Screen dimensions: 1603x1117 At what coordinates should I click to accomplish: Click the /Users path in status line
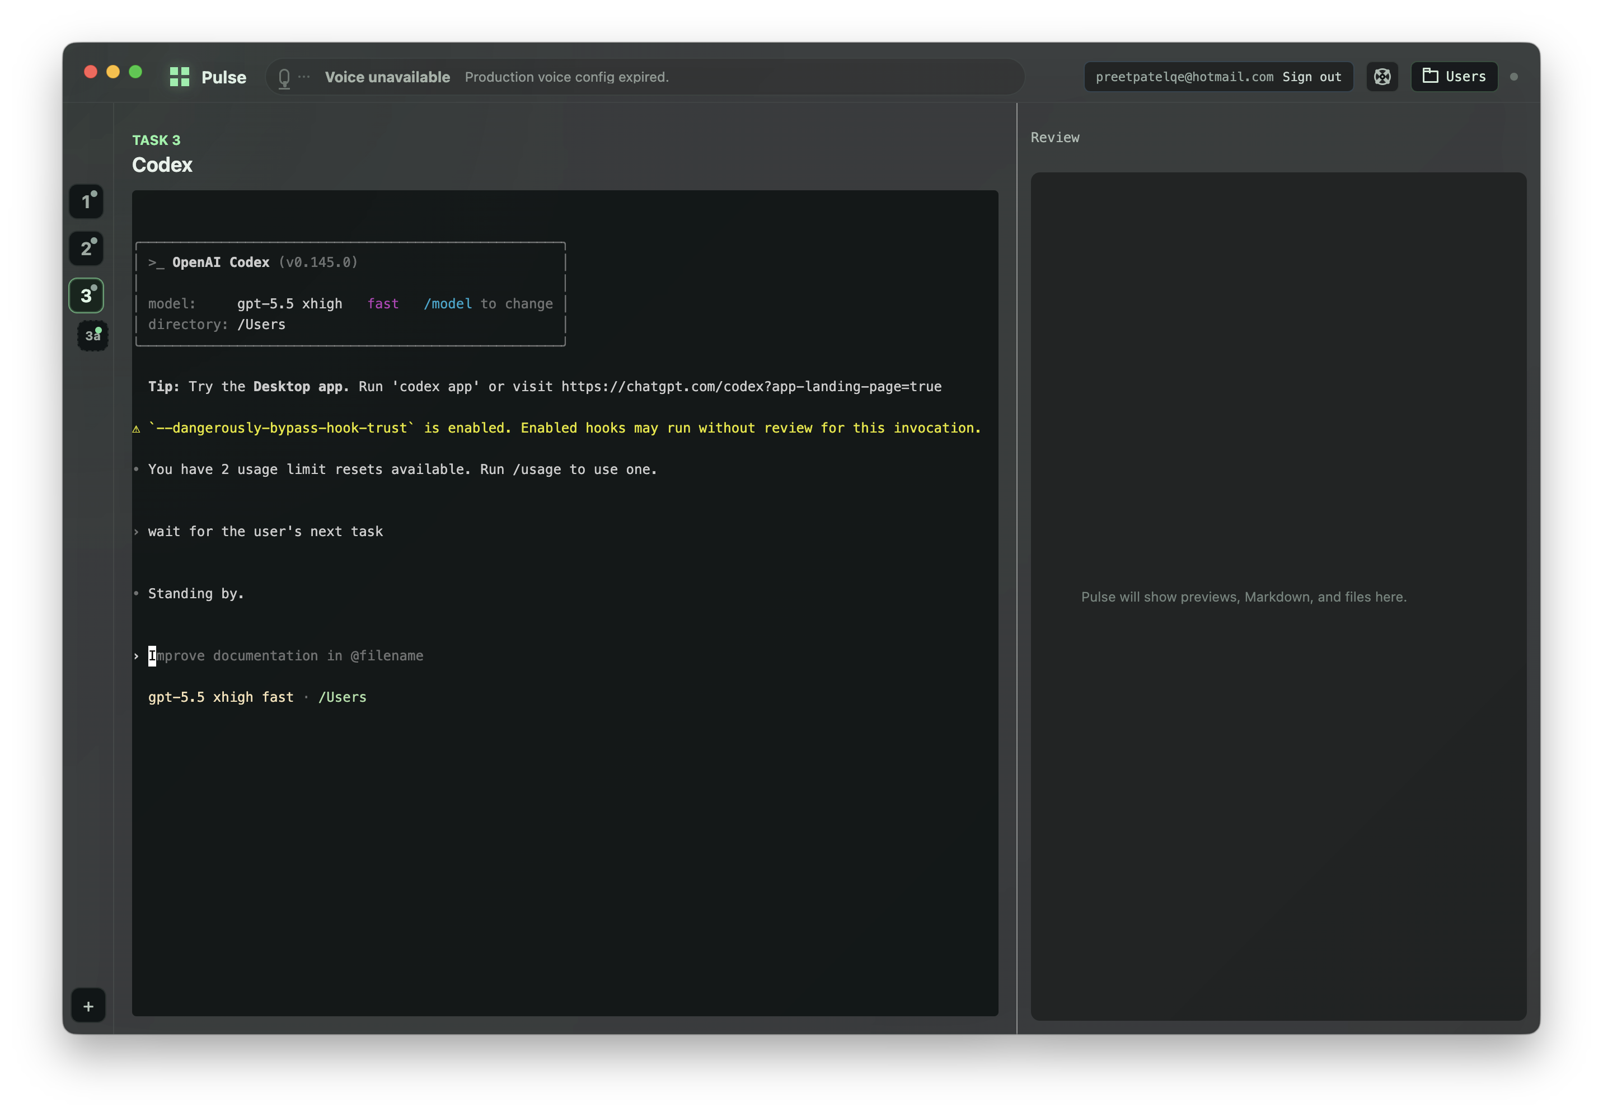pyautogui.click(x=342, y=697)
